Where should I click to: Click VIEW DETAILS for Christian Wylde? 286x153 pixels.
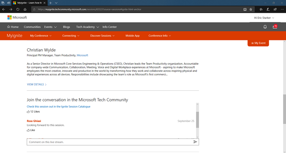[37, 85]
